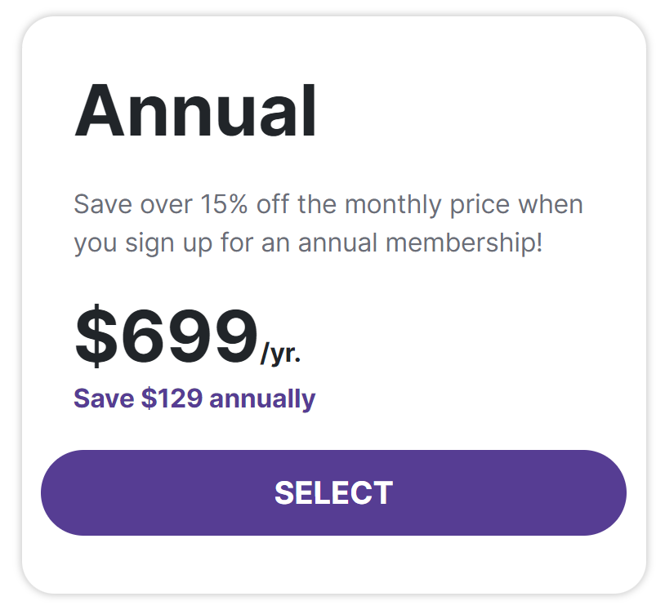Click the word membership! ending the description
This screenshot has height=610, width=665.
[464, 243]
